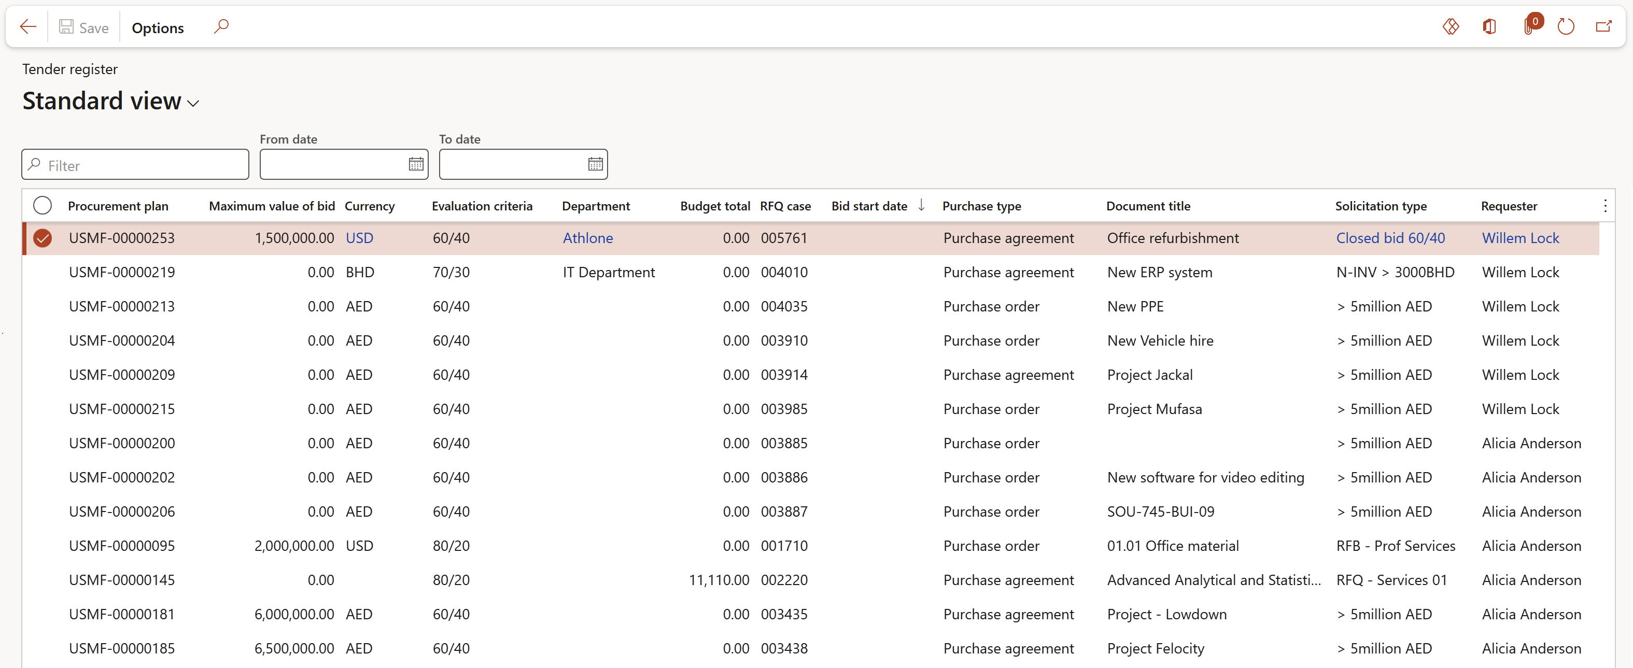Click the diamond personalization icon
The height and width of the screenshot is (668, 1633).
tap(1451, 26)
